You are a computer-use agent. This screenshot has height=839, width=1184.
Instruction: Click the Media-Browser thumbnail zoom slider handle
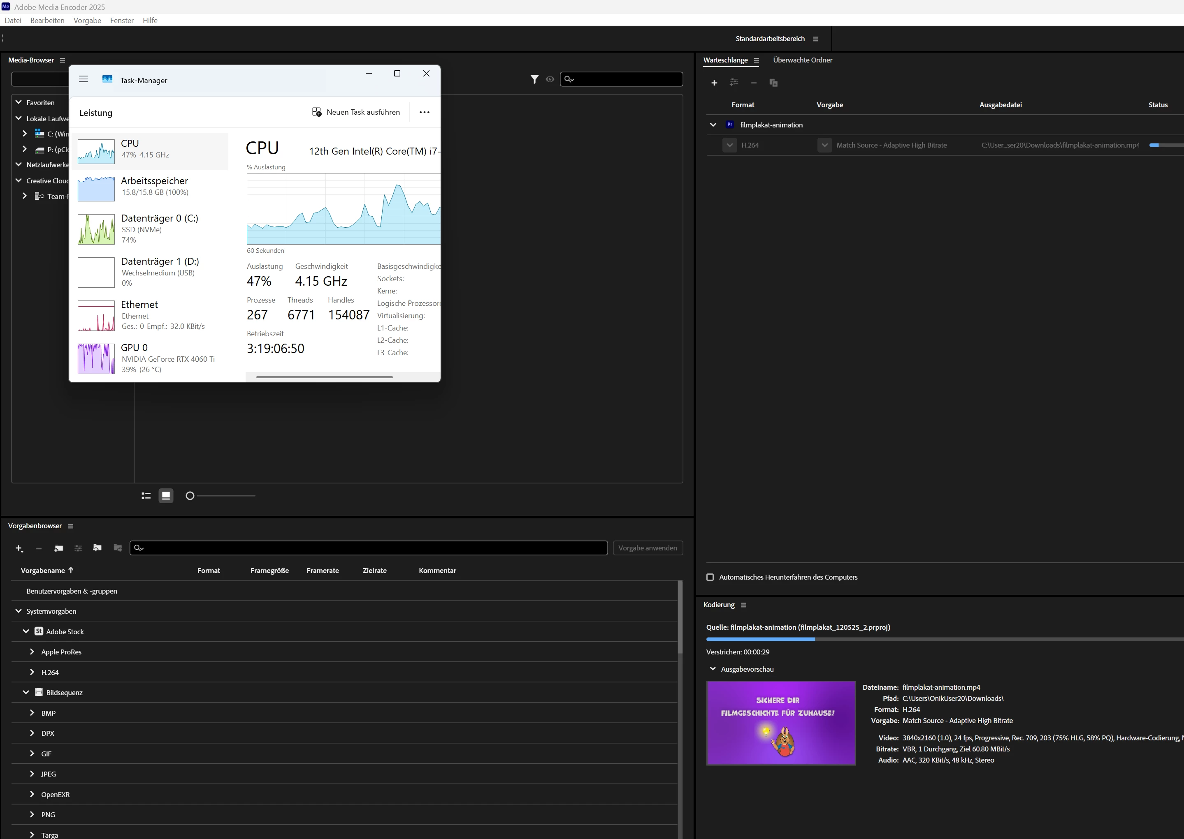[x=190, y=495]
